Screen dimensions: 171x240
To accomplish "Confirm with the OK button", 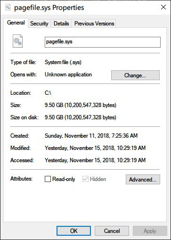I will [73, 231].
